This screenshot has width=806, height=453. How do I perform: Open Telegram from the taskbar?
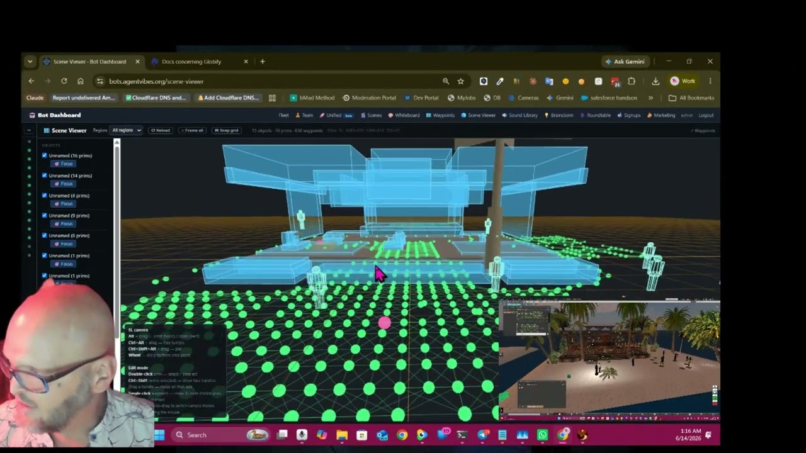pyautogui.click(x=483, y=435)
